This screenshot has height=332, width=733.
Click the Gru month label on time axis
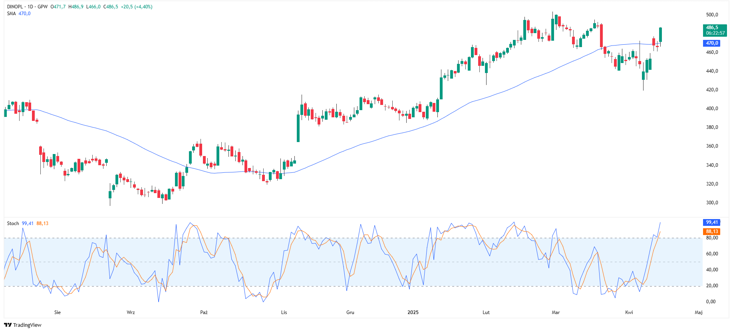(350, 312)
